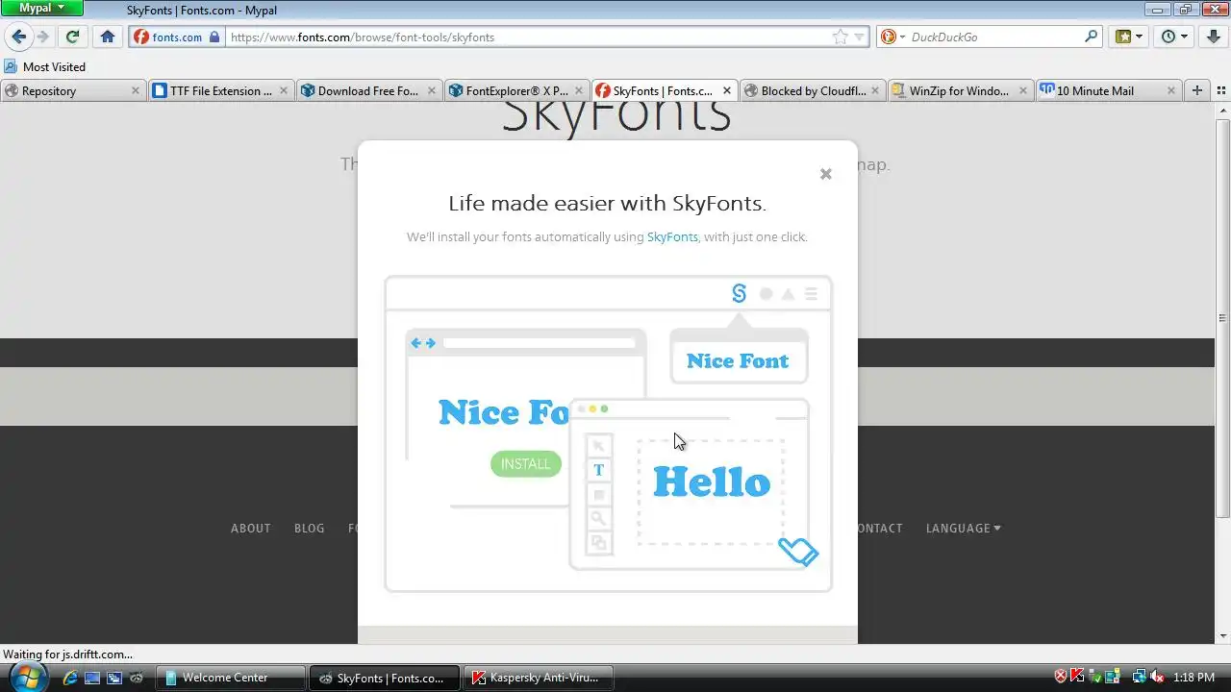Screen dimensions: 1231x692
Task: Click the network connection tray icon
Action: pyautogui.click(x=1140, y=677)
